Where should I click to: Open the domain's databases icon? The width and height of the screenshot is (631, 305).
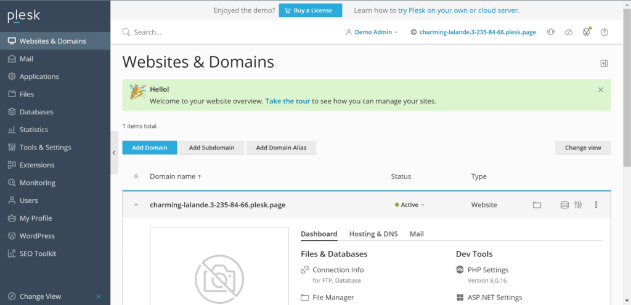[564, 205]
